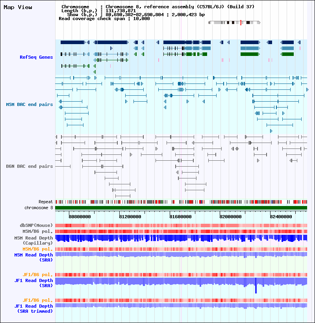Click the 80800000 ruler coordinate
Screen dimensions: 315x323
(x=80, y=217)
